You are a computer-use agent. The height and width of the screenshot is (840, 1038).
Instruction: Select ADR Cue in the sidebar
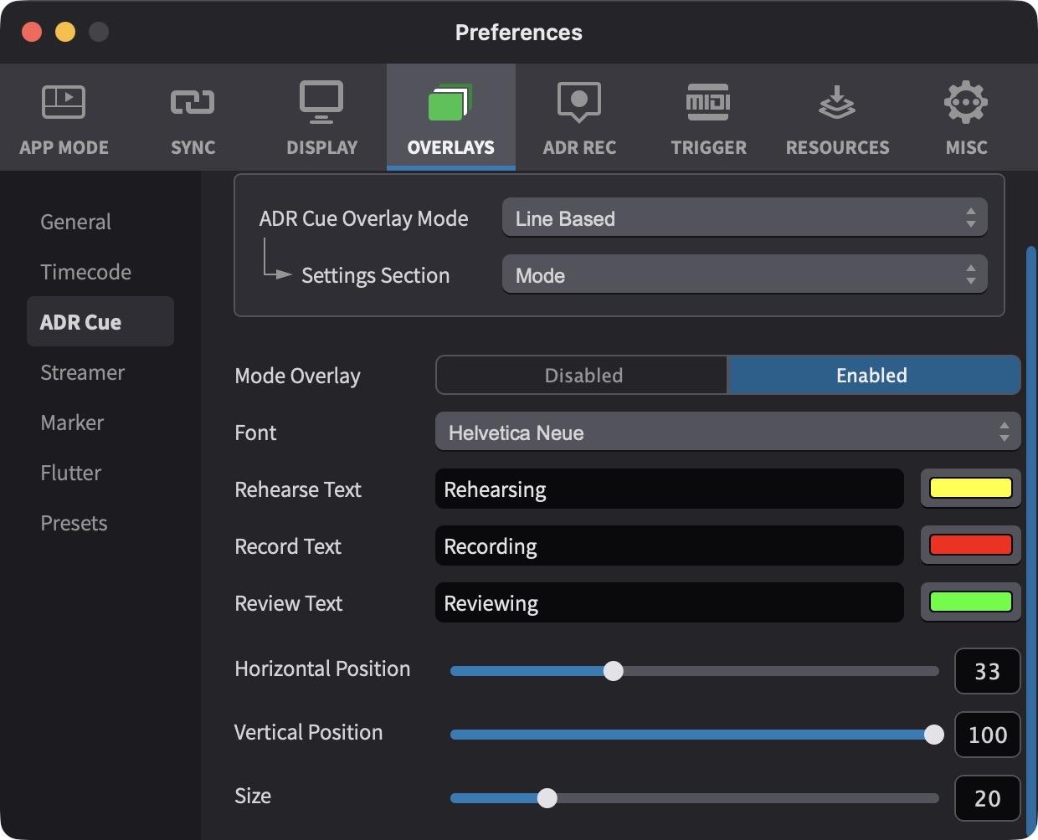100,322
